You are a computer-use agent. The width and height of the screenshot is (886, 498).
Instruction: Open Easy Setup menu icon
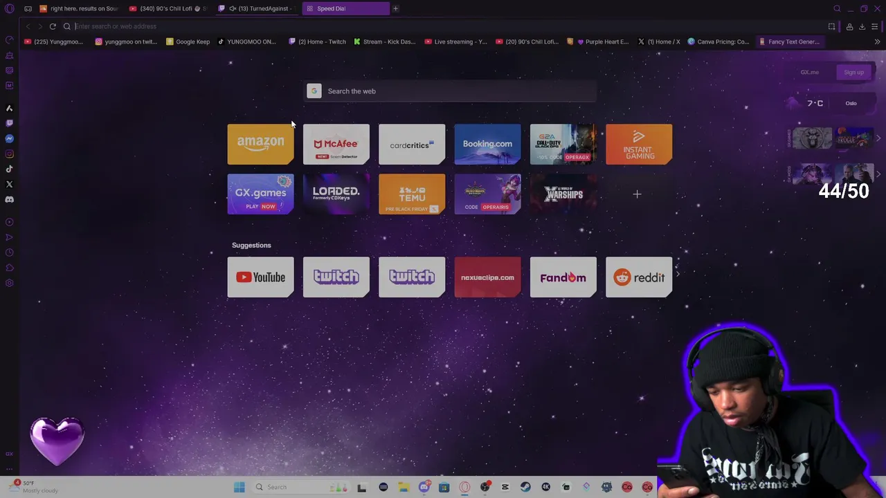point(875,26)
